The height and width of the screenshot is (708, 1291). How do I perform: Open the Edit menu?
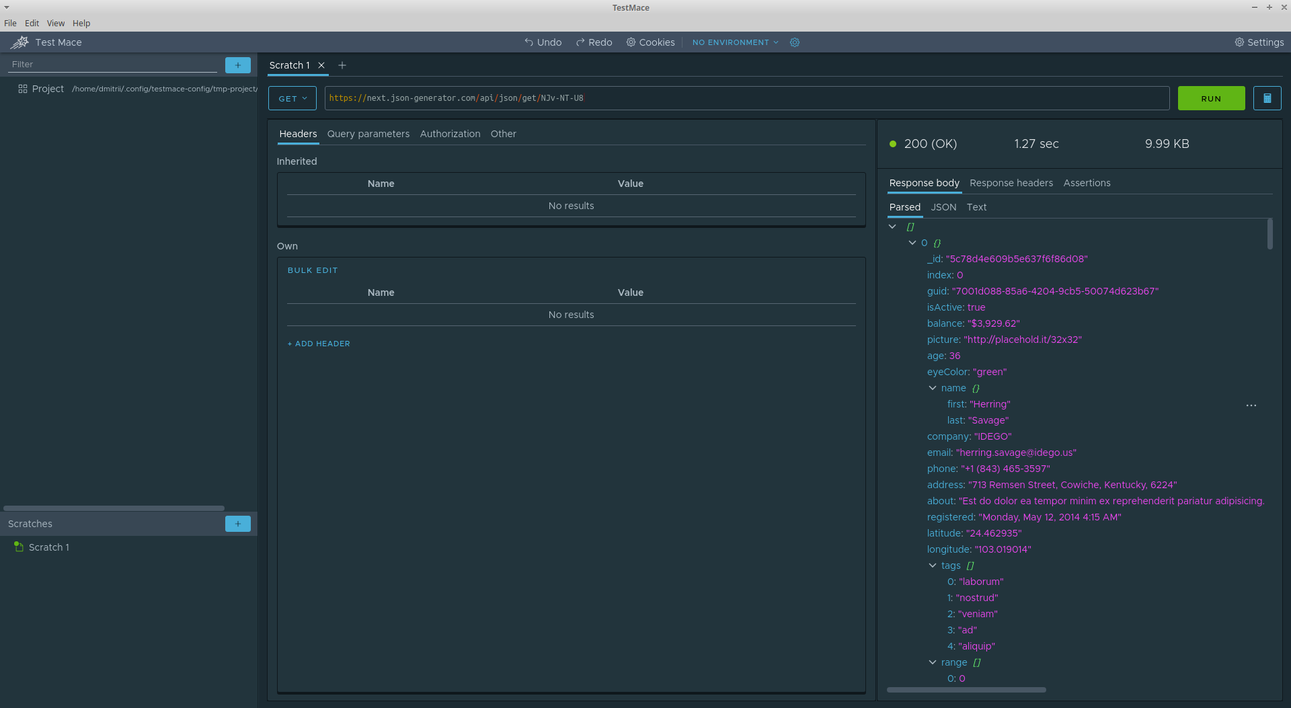coord(32,23)
